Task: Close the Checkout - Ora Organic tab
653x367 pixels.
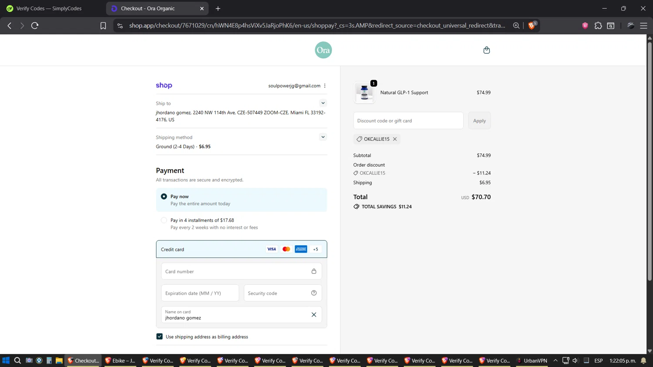Action: click(202, 8)
